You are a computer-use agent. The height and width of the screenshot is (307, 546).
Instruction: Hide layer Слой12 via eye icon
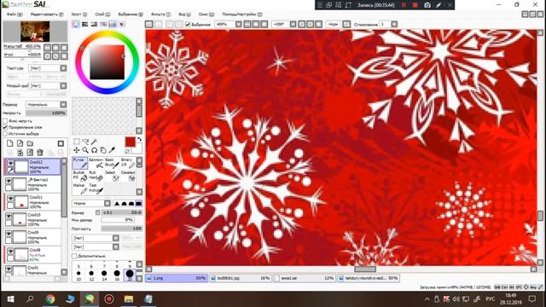click(10, 163)
